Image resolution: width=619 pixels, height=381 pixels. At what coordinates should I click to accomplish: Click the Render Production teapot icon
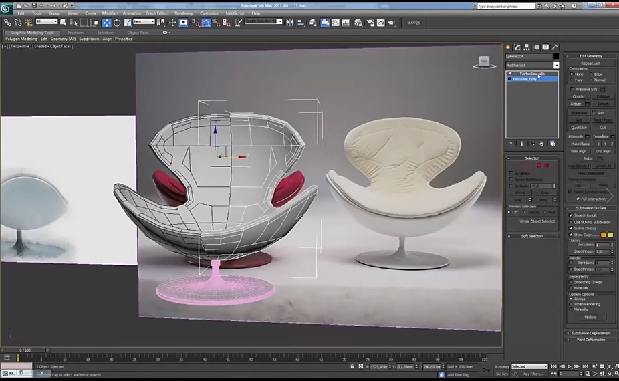391,23
